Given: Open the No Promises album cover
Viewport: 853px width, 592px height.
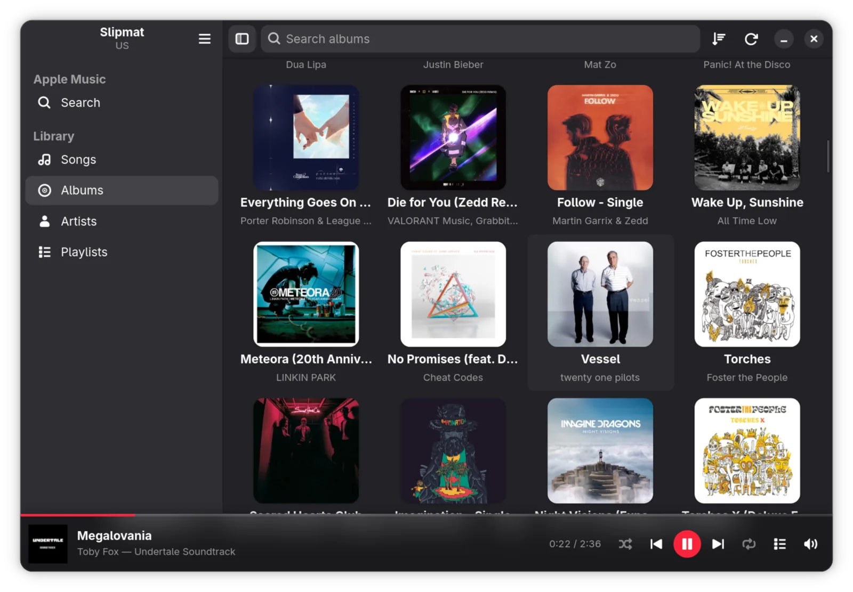Looking at the screenshot, I should (x=453, y=294).
